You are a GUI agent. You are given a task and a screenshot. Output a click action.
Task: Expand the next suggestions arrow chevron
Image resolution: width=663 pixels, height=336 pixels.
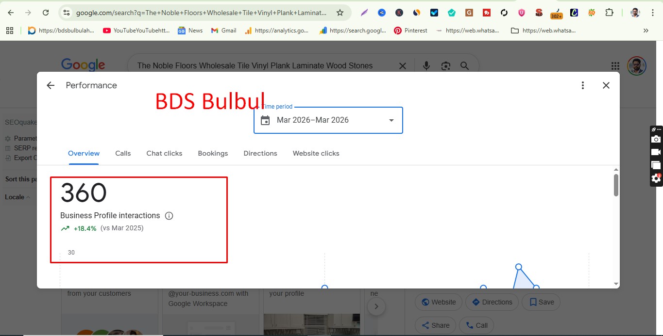pyautogui.click(x=376, y=306)
